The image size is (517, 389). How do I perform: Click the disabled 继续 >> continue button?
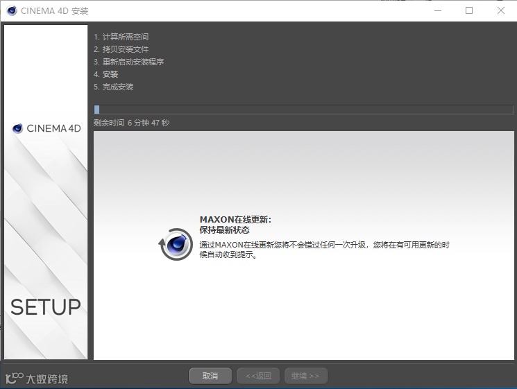click(x=306, y=376)
